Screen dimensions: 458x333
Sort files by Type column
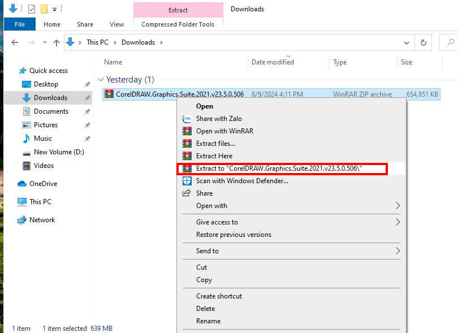[x=340, y=62]
